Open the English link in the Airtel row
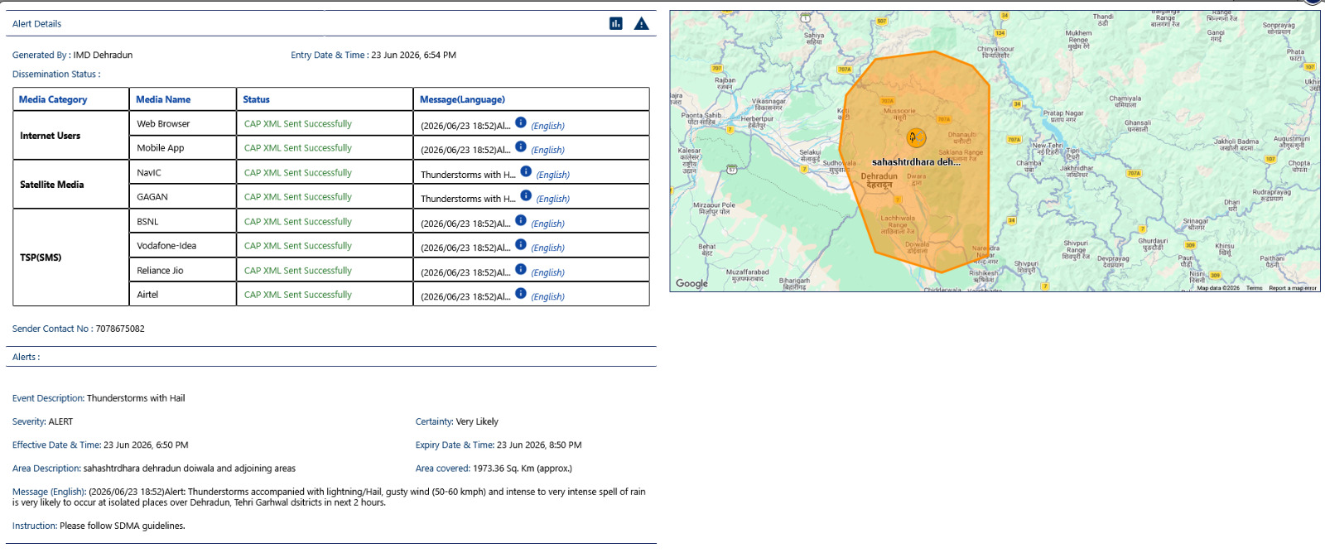 [547, 296]
